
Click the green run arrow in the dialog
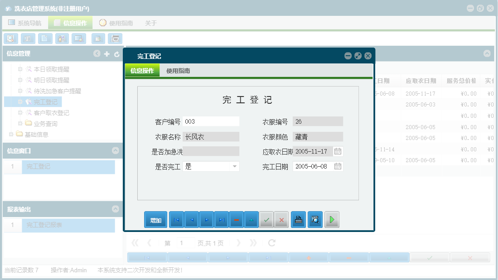point(331,220)
